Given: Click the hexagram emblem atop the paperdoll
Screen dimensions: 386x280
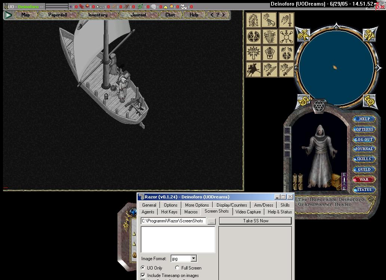Looking at the screenshot, I should point(318,106).
